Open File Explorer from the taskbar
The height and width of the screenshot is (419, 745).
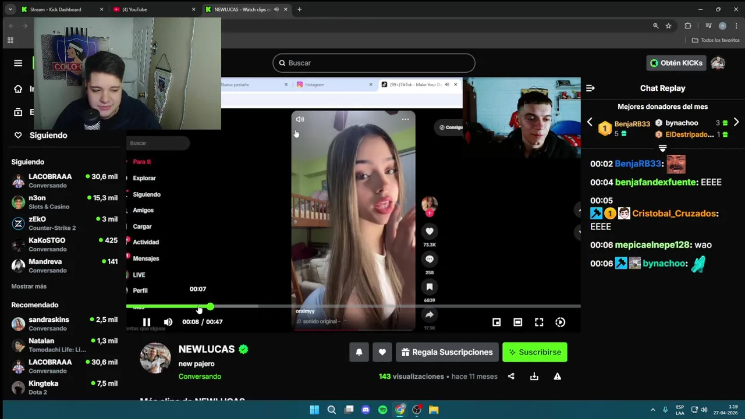coord(434,410)
